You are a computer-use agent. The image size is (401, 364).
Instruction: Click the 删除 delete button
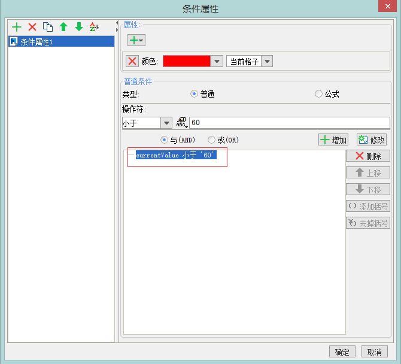(x=368, y=156)
